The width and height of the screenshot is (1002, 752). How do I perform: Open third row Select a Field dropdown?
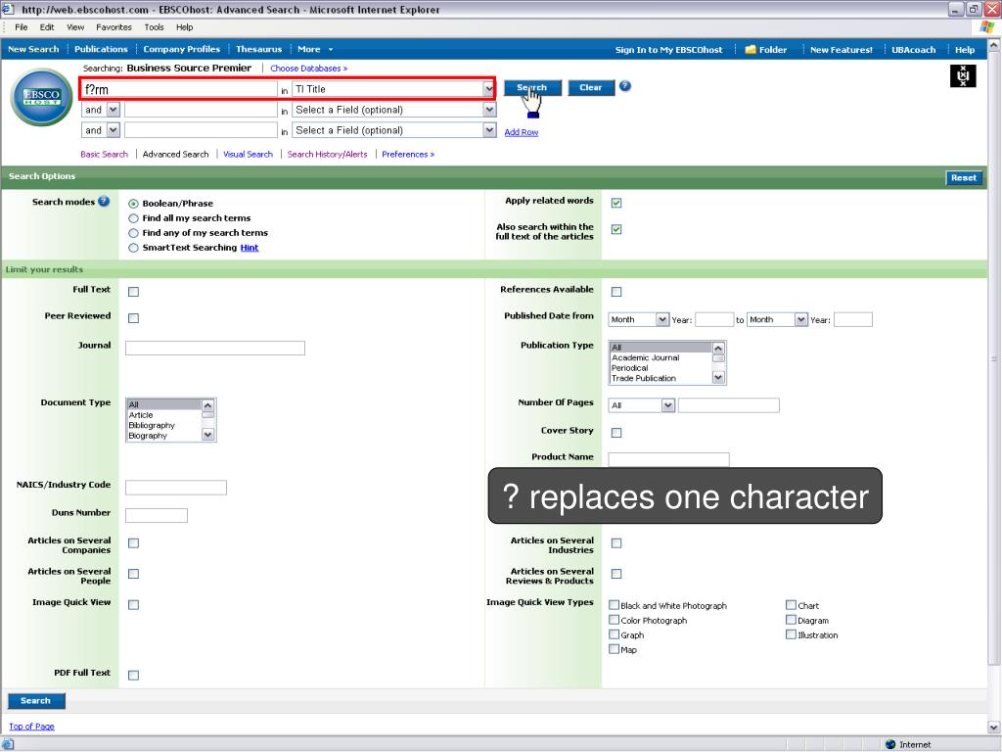tap(489, 130)
